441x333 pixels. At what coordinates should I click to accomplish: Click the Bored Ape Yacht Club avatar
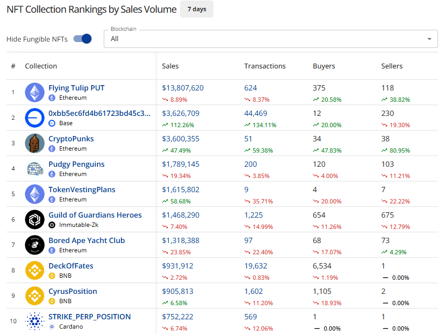pyautogui.click(x=35, y=245)
